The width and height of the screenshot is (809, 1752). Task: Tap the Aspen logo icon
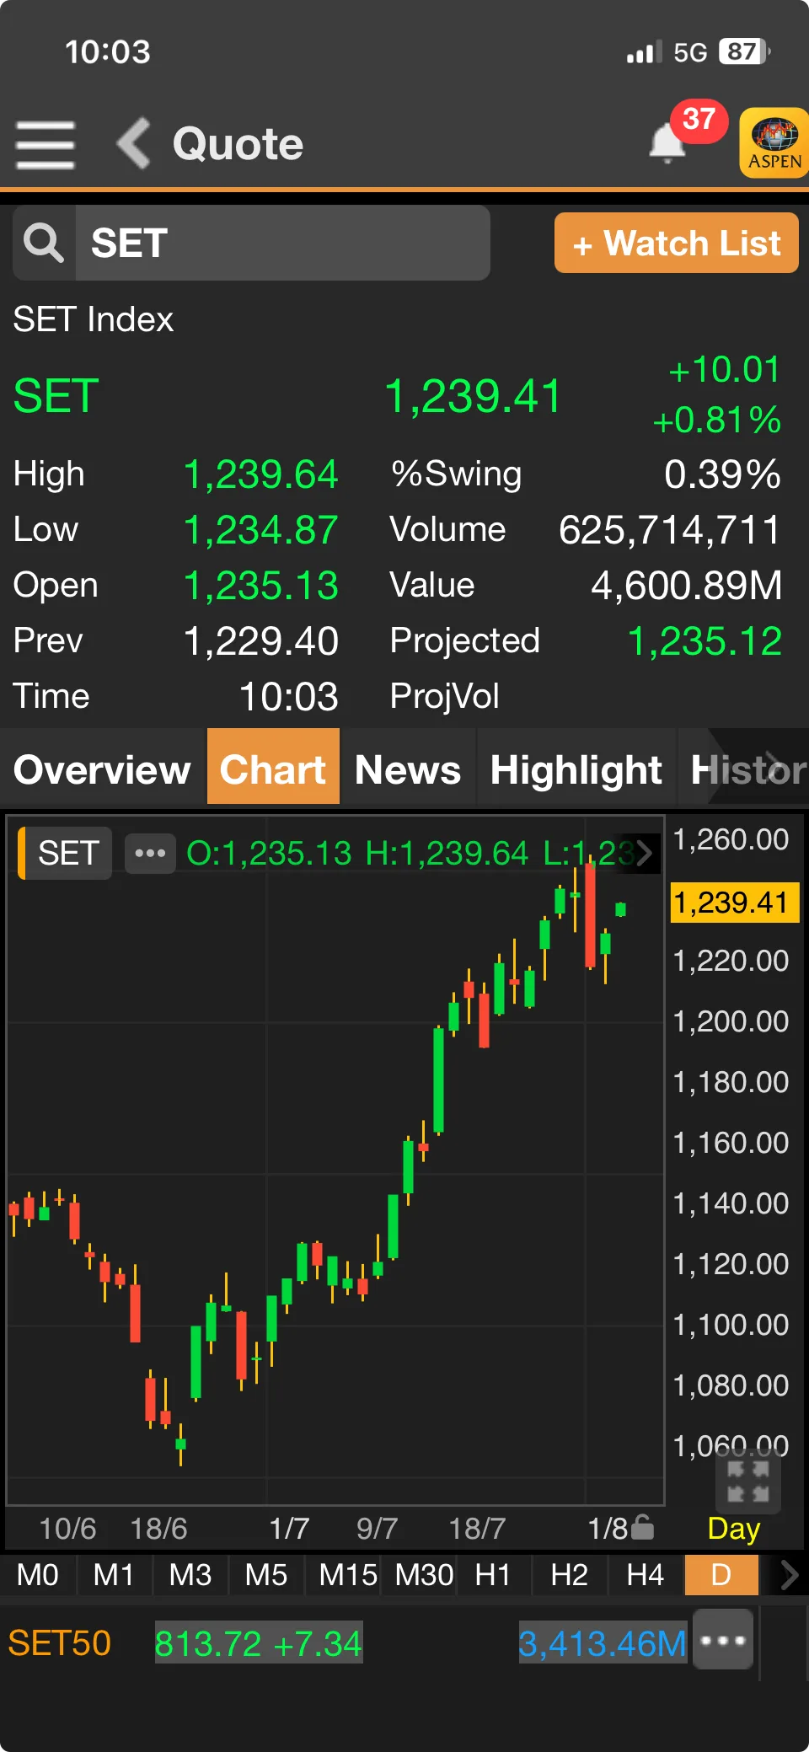point(774,142)
